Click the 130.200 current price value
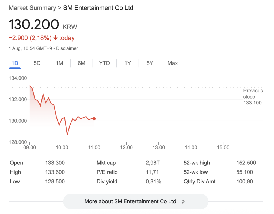Screen dimensions: 274x214 (34, 25)
